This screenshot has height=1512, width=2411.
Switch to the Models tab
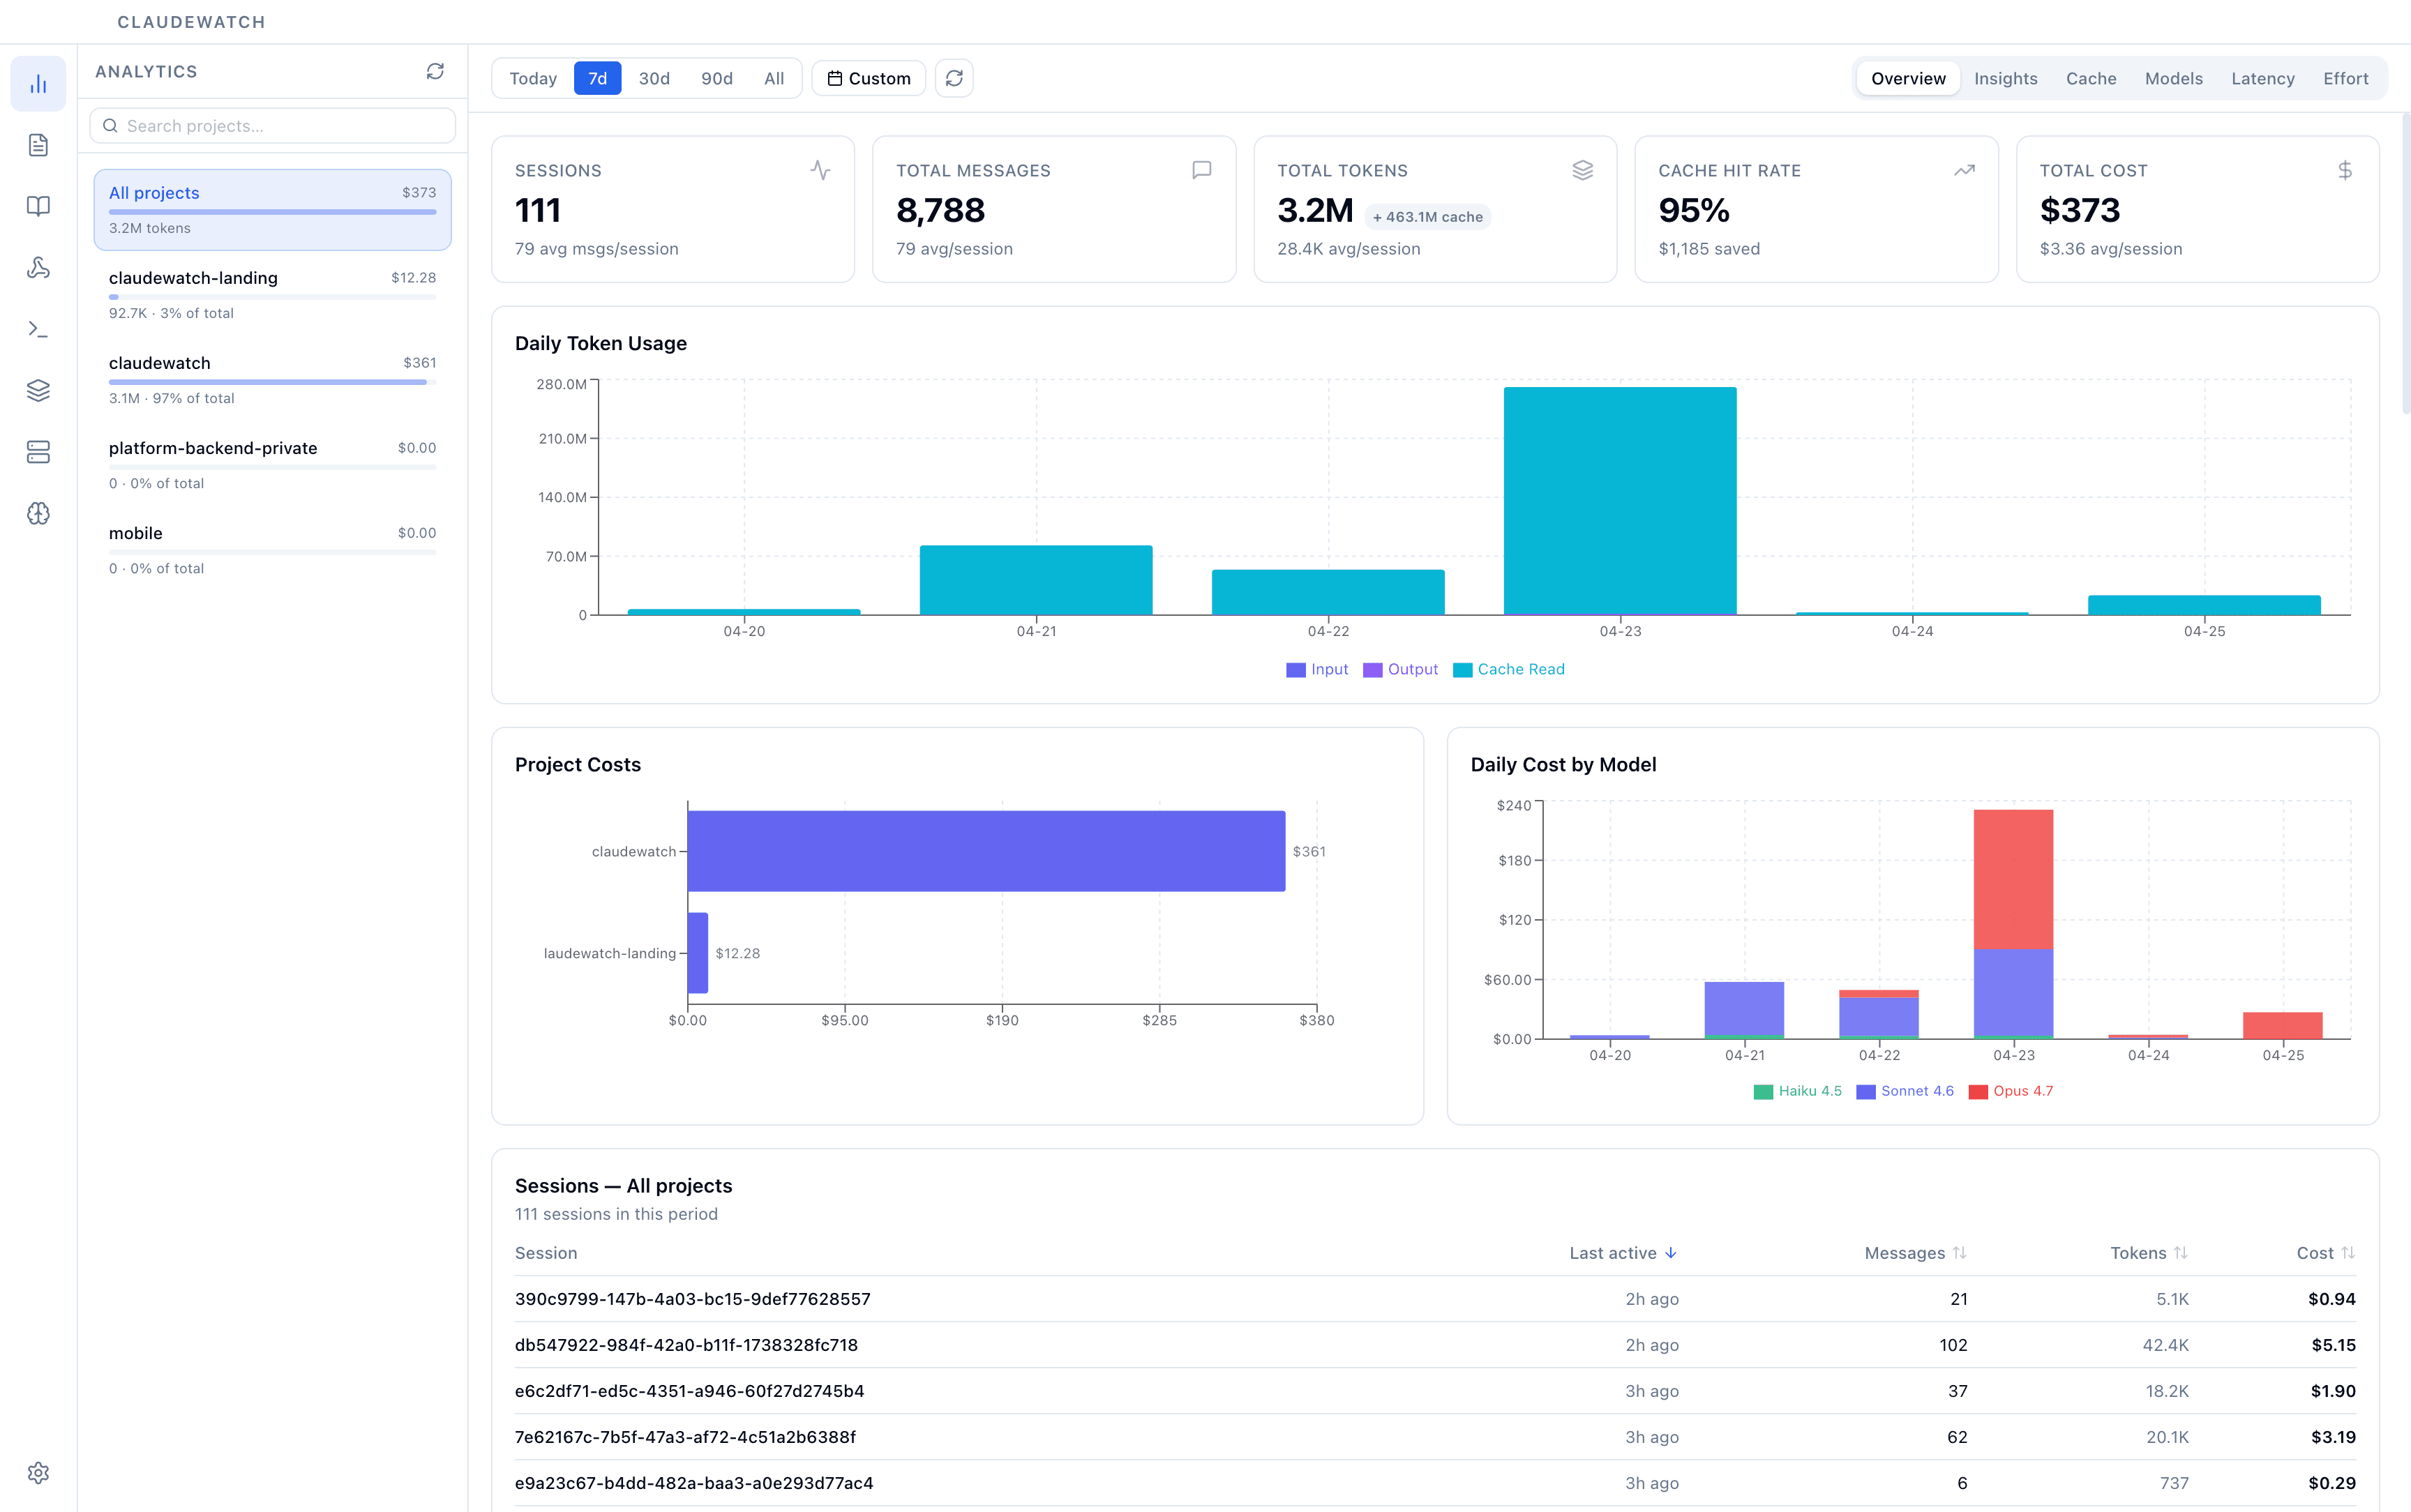pos(2173,78)
